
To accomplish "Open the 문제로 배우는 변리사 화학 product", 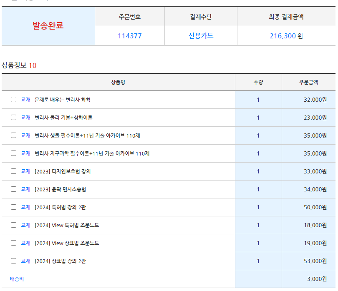I will click(x=63, y=100).
